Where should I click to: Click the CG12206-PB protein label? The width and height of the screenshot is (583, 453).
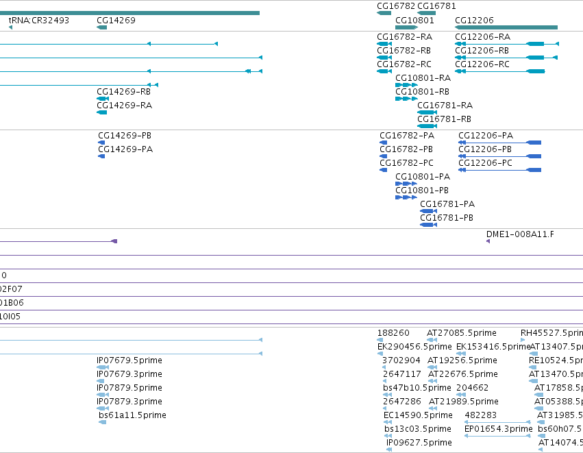(x=485, y=149)
